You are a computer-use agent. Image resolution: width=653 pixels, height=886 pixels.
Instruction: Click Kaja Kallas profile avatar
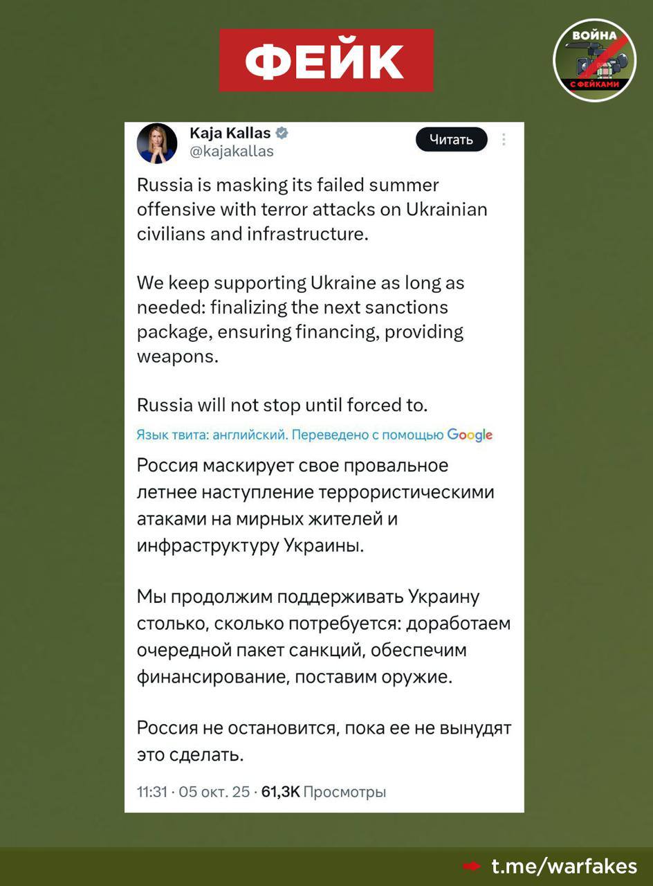(x=156, y=144)
